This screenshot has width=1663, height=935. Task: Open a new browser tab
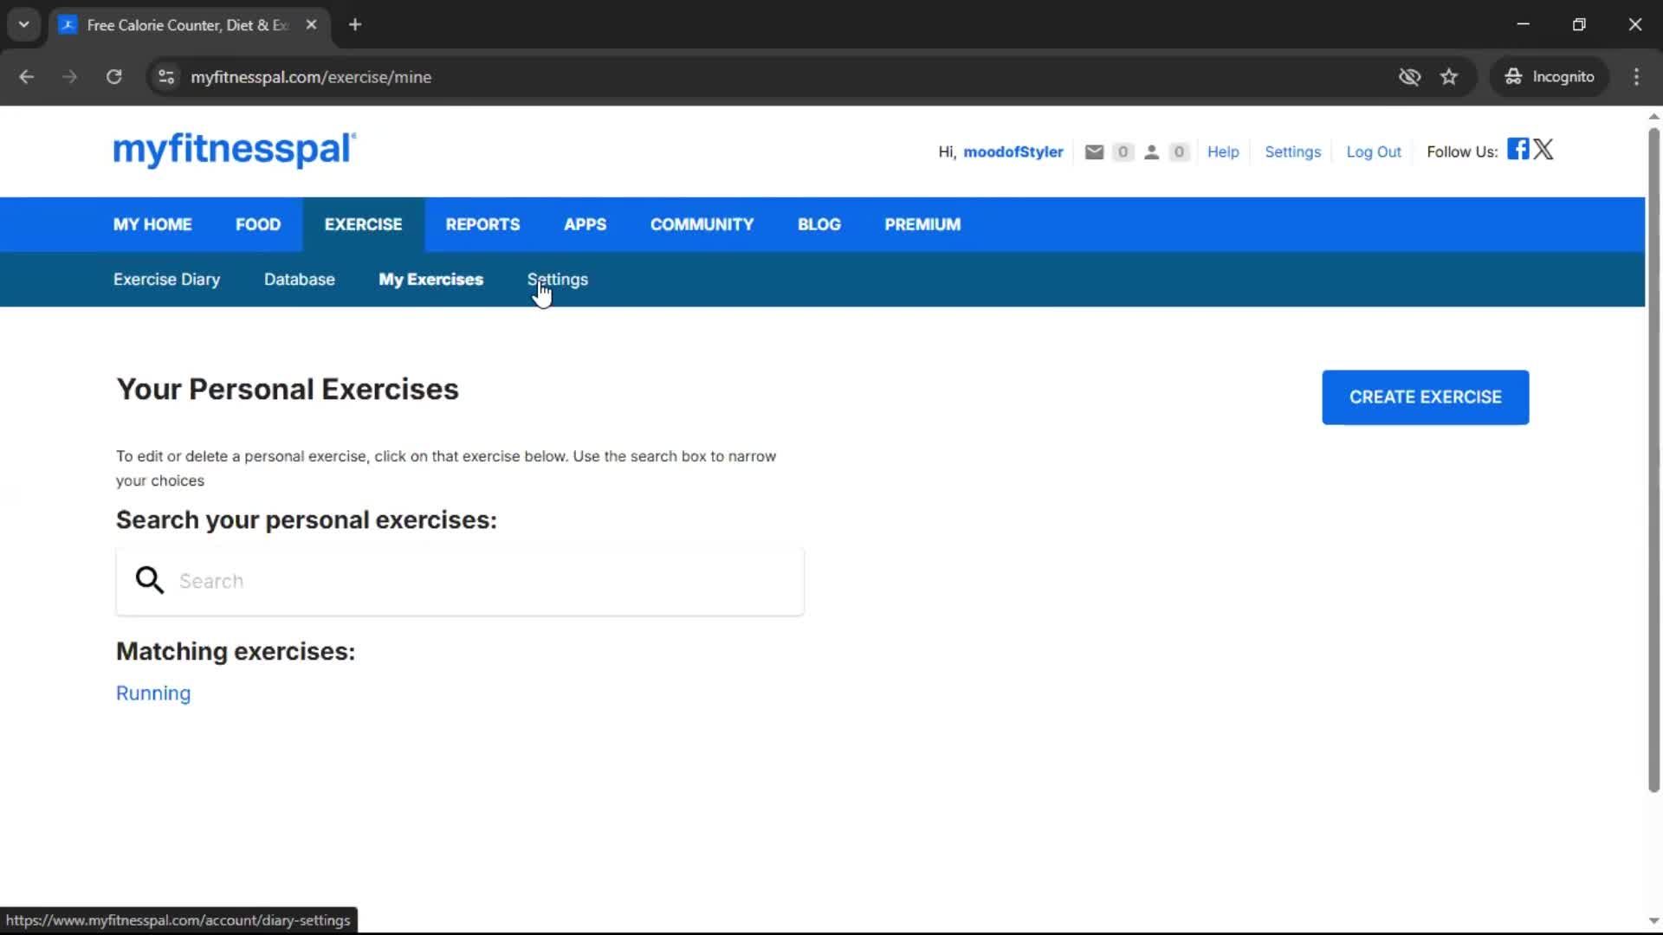pos(355,25)
